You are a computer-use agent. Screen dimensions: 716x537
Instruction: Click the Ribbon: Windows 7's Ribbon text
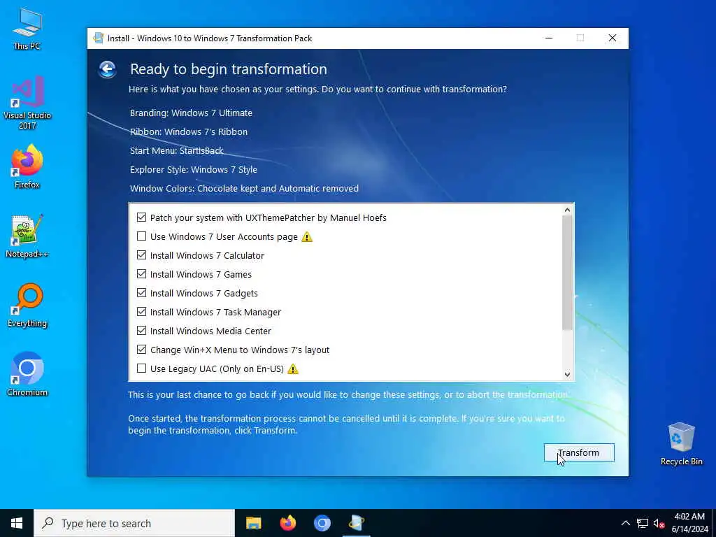189,132
